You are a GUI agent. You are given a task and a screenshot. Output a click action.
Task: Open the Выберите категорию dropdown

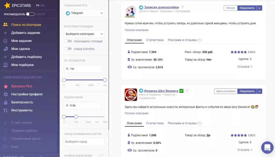pos(84,34)
